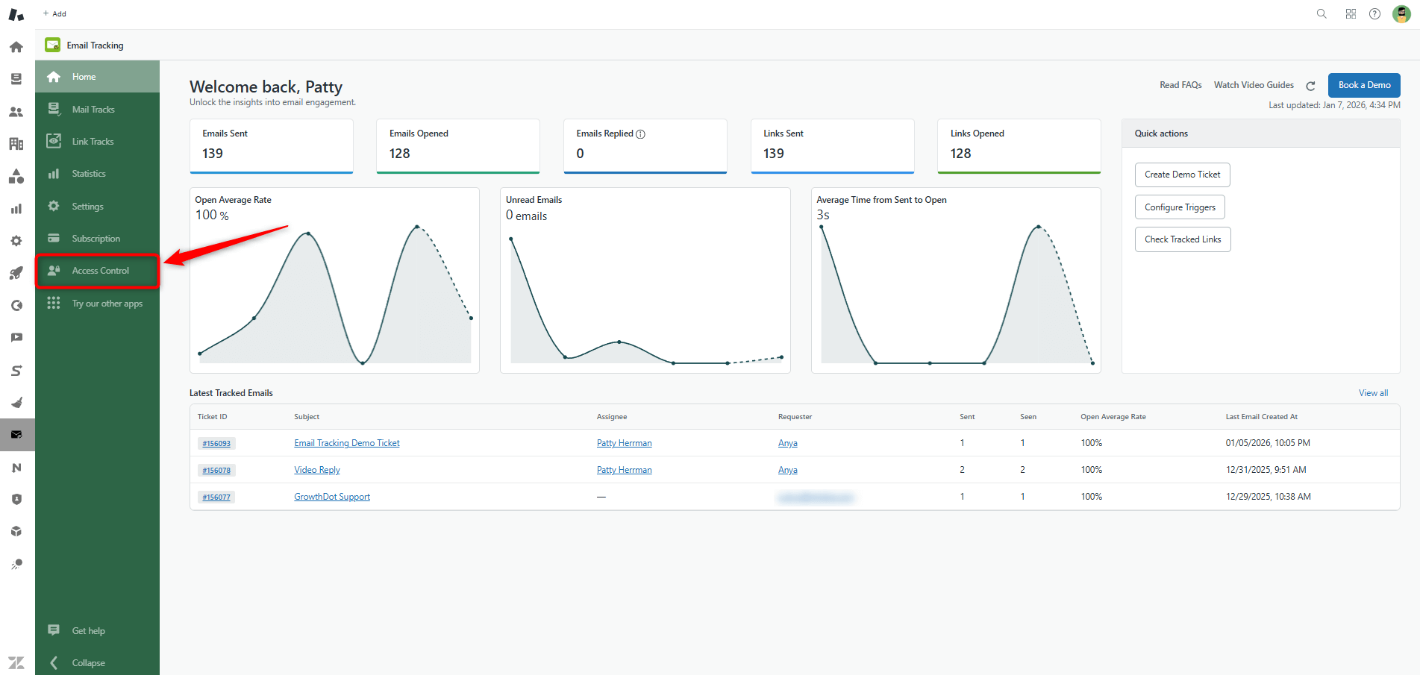
Task: Click the Book a Demo button
Action: pos(1363,85)
